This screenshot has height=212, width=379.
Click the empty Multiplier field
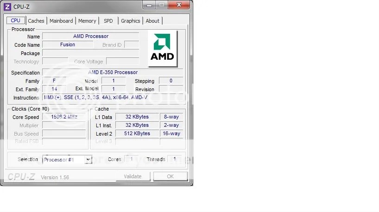64,125
